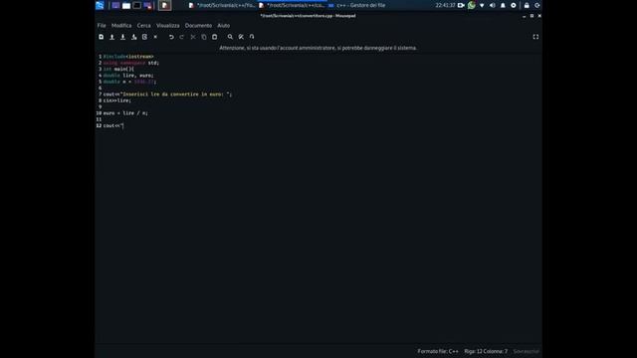Screen dimensions: 637x358
Task: Paste the clipboard using the toolbar icon
Action: (x=215, y=37)
